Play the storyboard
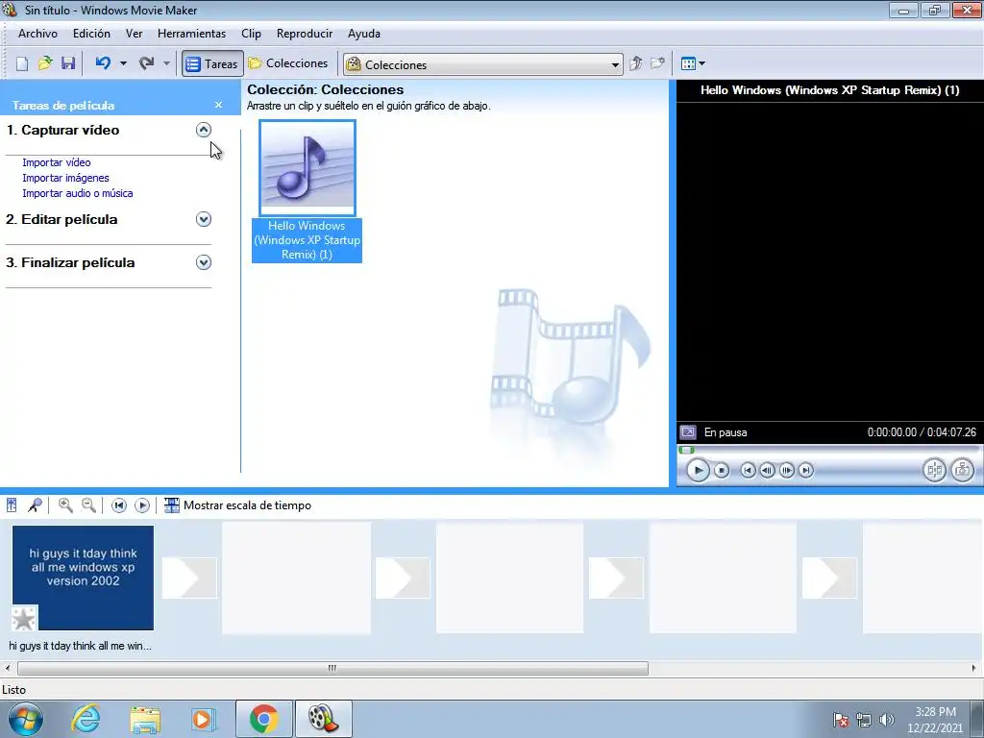The width and height of the screenshot is (984, 738). coord(142,505)
